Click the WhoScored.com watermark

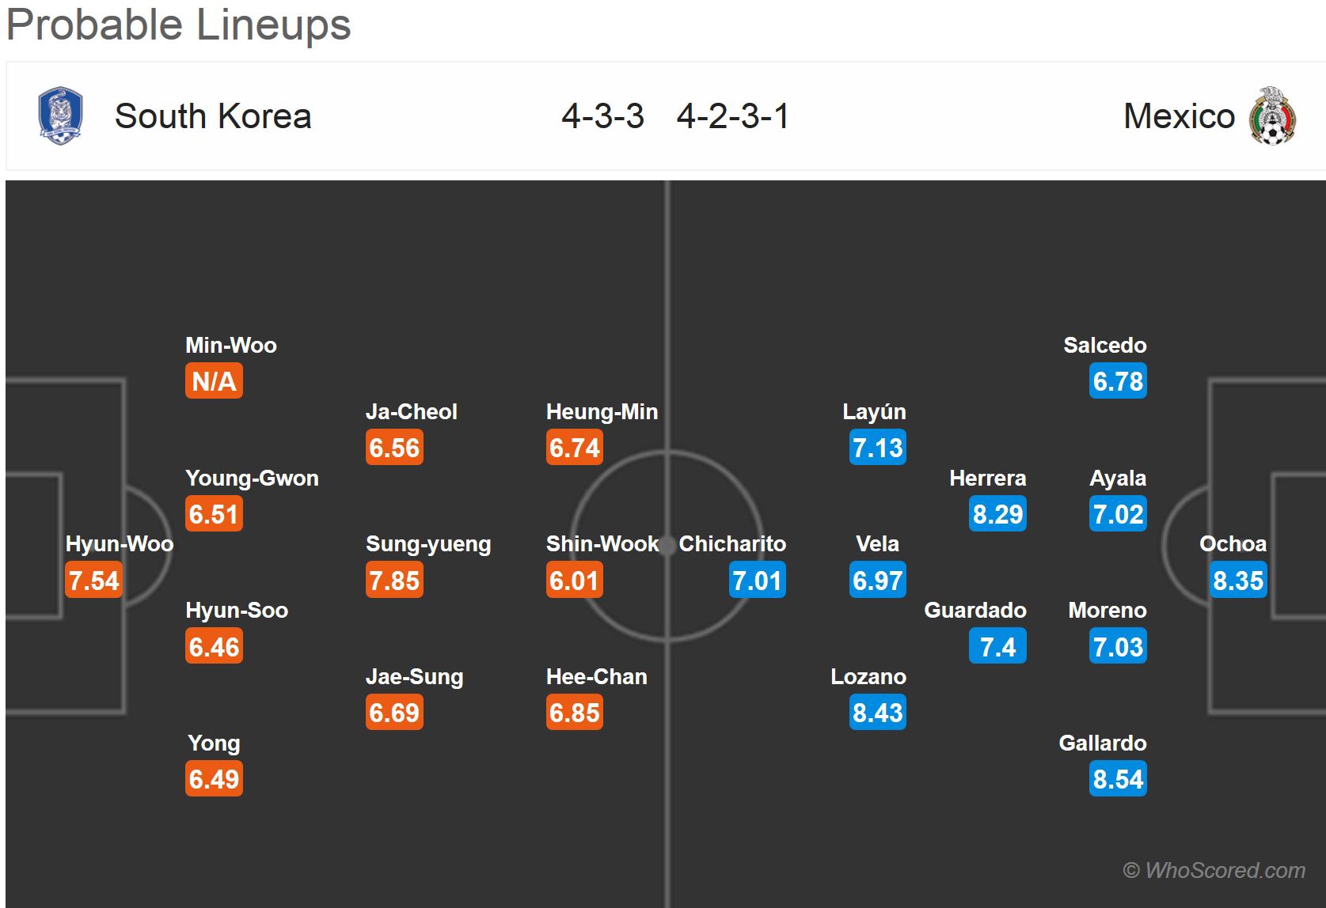[x=1214, y=870]
